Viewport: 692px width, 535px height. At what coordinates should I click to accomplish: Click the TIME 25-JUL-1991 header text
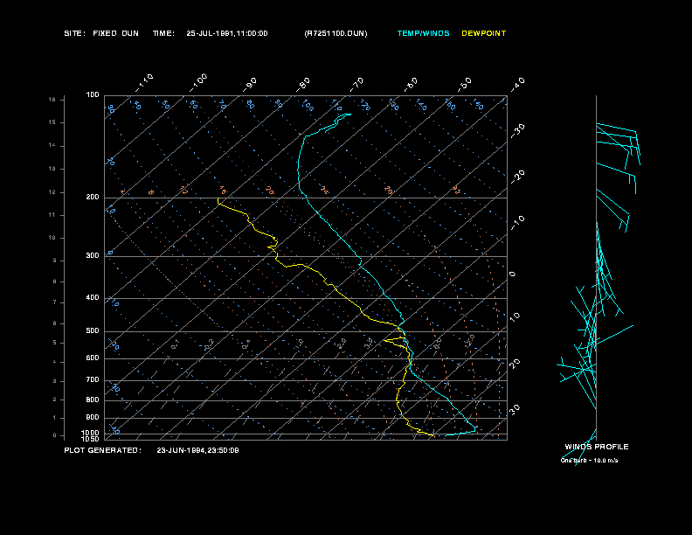click(x=210, y=33)
